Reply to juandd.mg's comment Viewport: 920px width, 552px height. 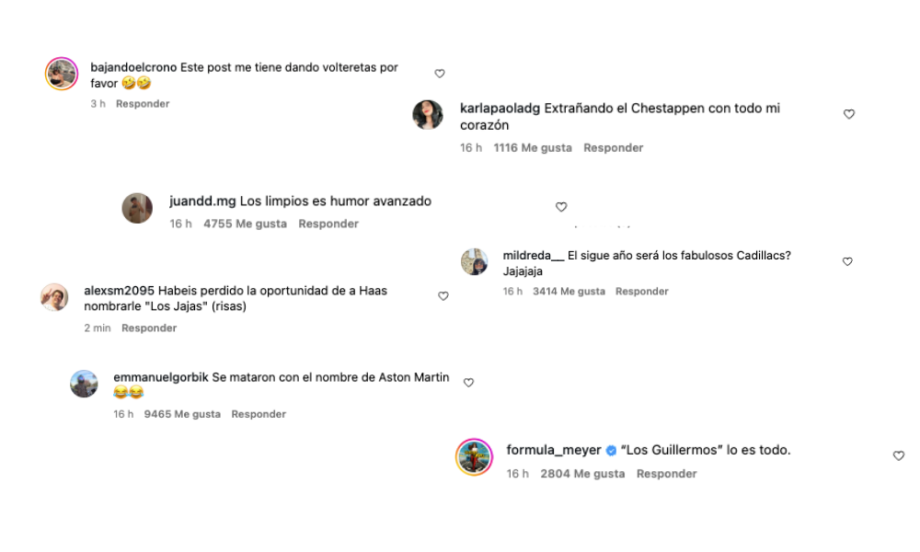click(x=328, y=224)
